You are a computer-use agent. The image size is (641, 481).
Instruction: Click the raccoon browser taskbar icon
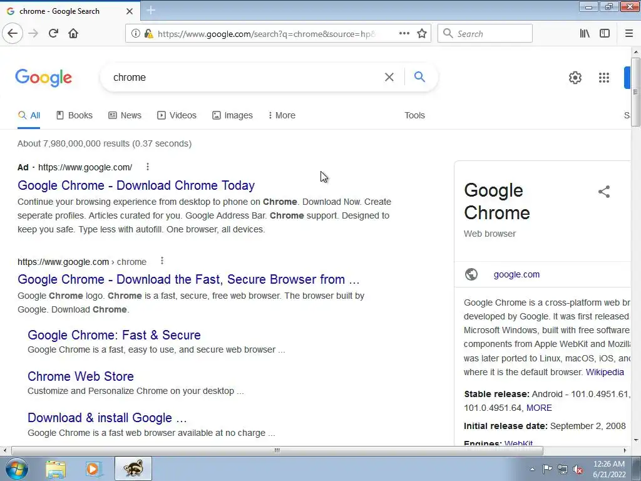(x=133, y=468)
